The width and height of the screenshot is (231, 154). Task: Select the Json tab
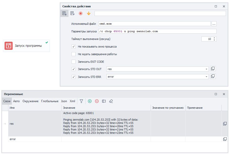click(x=64, y=101)
